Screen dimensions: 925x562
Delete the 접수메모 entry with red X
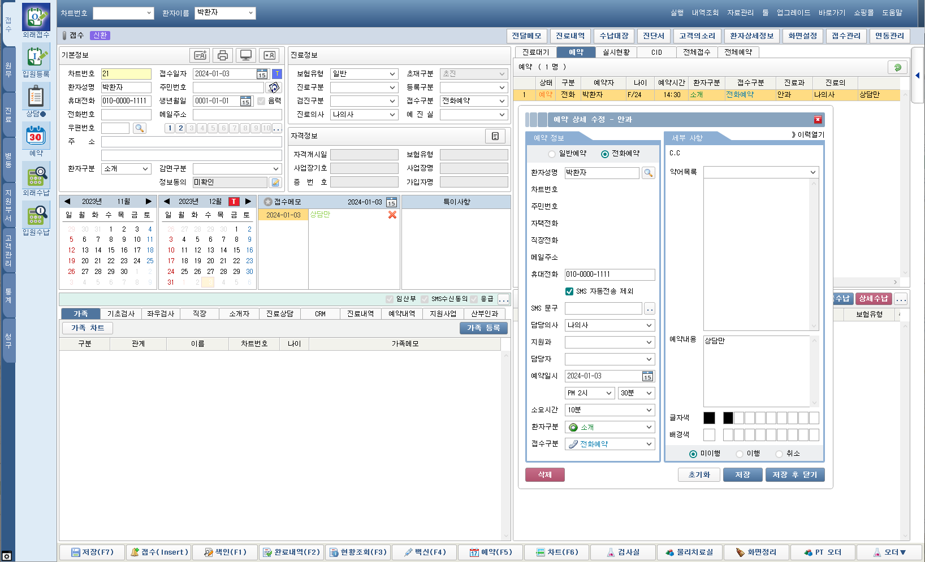[392, 215]
